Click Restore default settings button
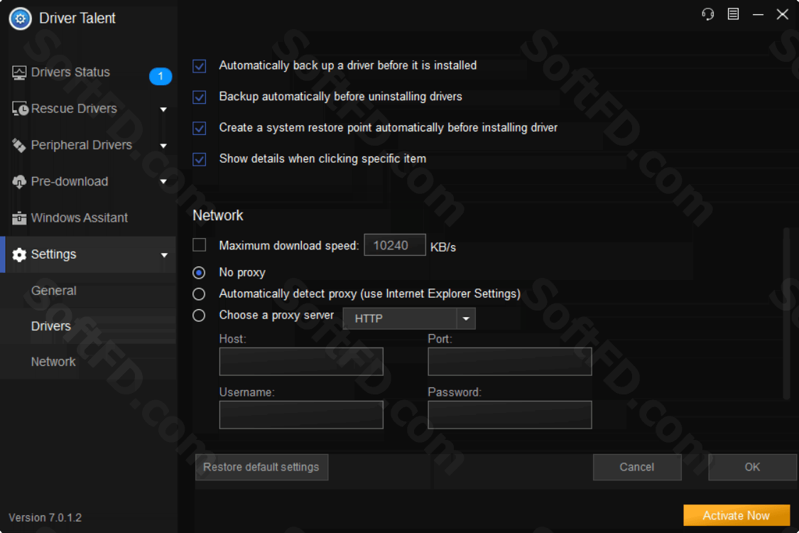 coord(261,467)
